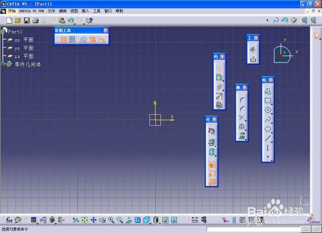The image size is (322, 233).
Task: Expand the 零件几何体 tree node
Action: coord(3,64)
